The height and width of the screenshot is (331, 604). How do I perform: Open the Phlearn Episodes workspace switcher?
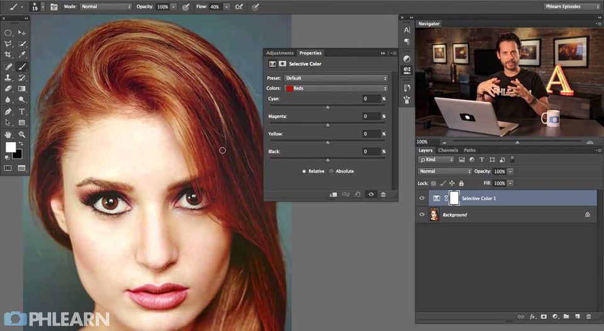pyautogui.click(x=572, y=6)
